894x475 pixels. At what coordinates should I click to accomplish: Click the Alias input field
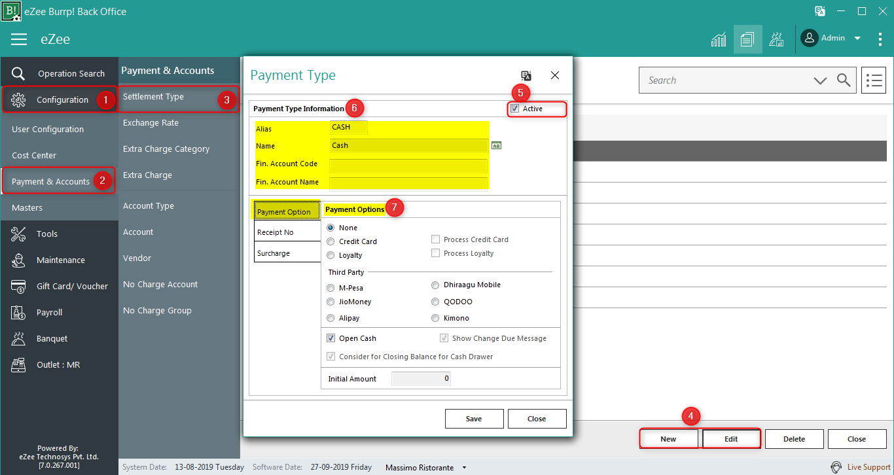[x=349, y=128]
